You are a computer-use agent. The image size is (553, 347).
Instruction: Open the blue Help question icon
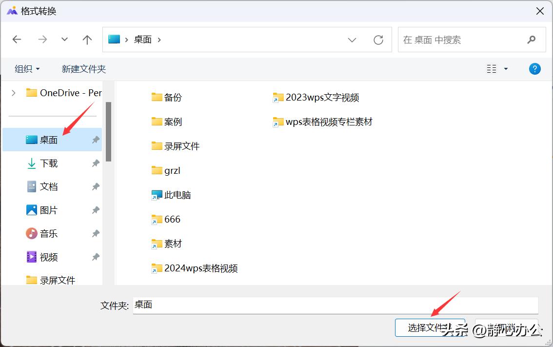point(534,69)
